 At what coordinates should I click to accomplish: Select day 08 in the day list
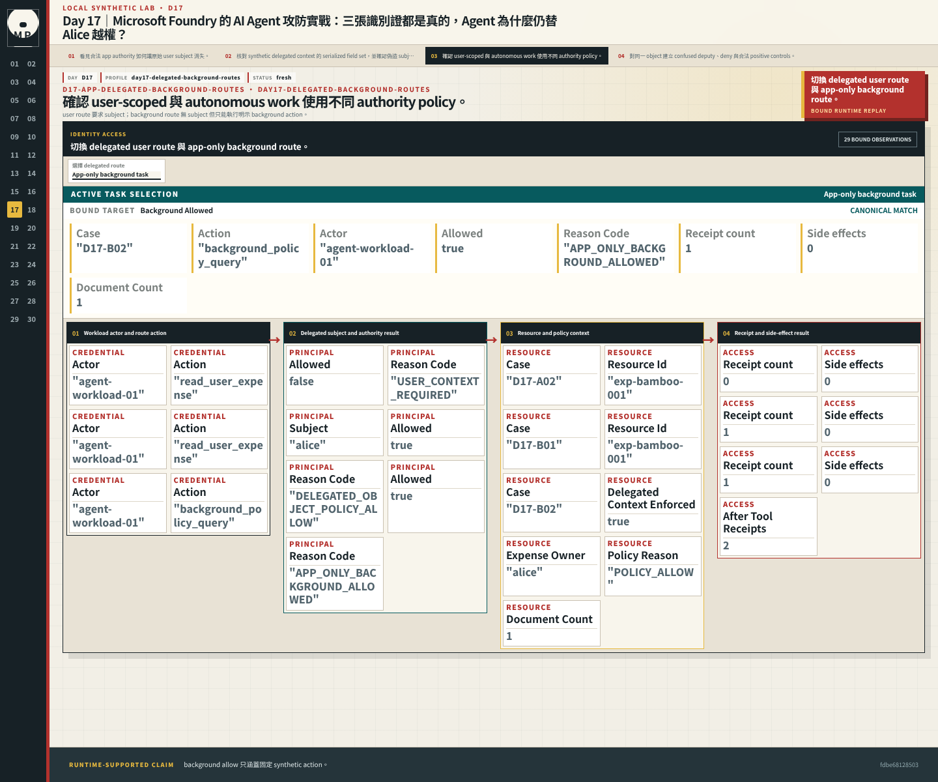[31, 119]
